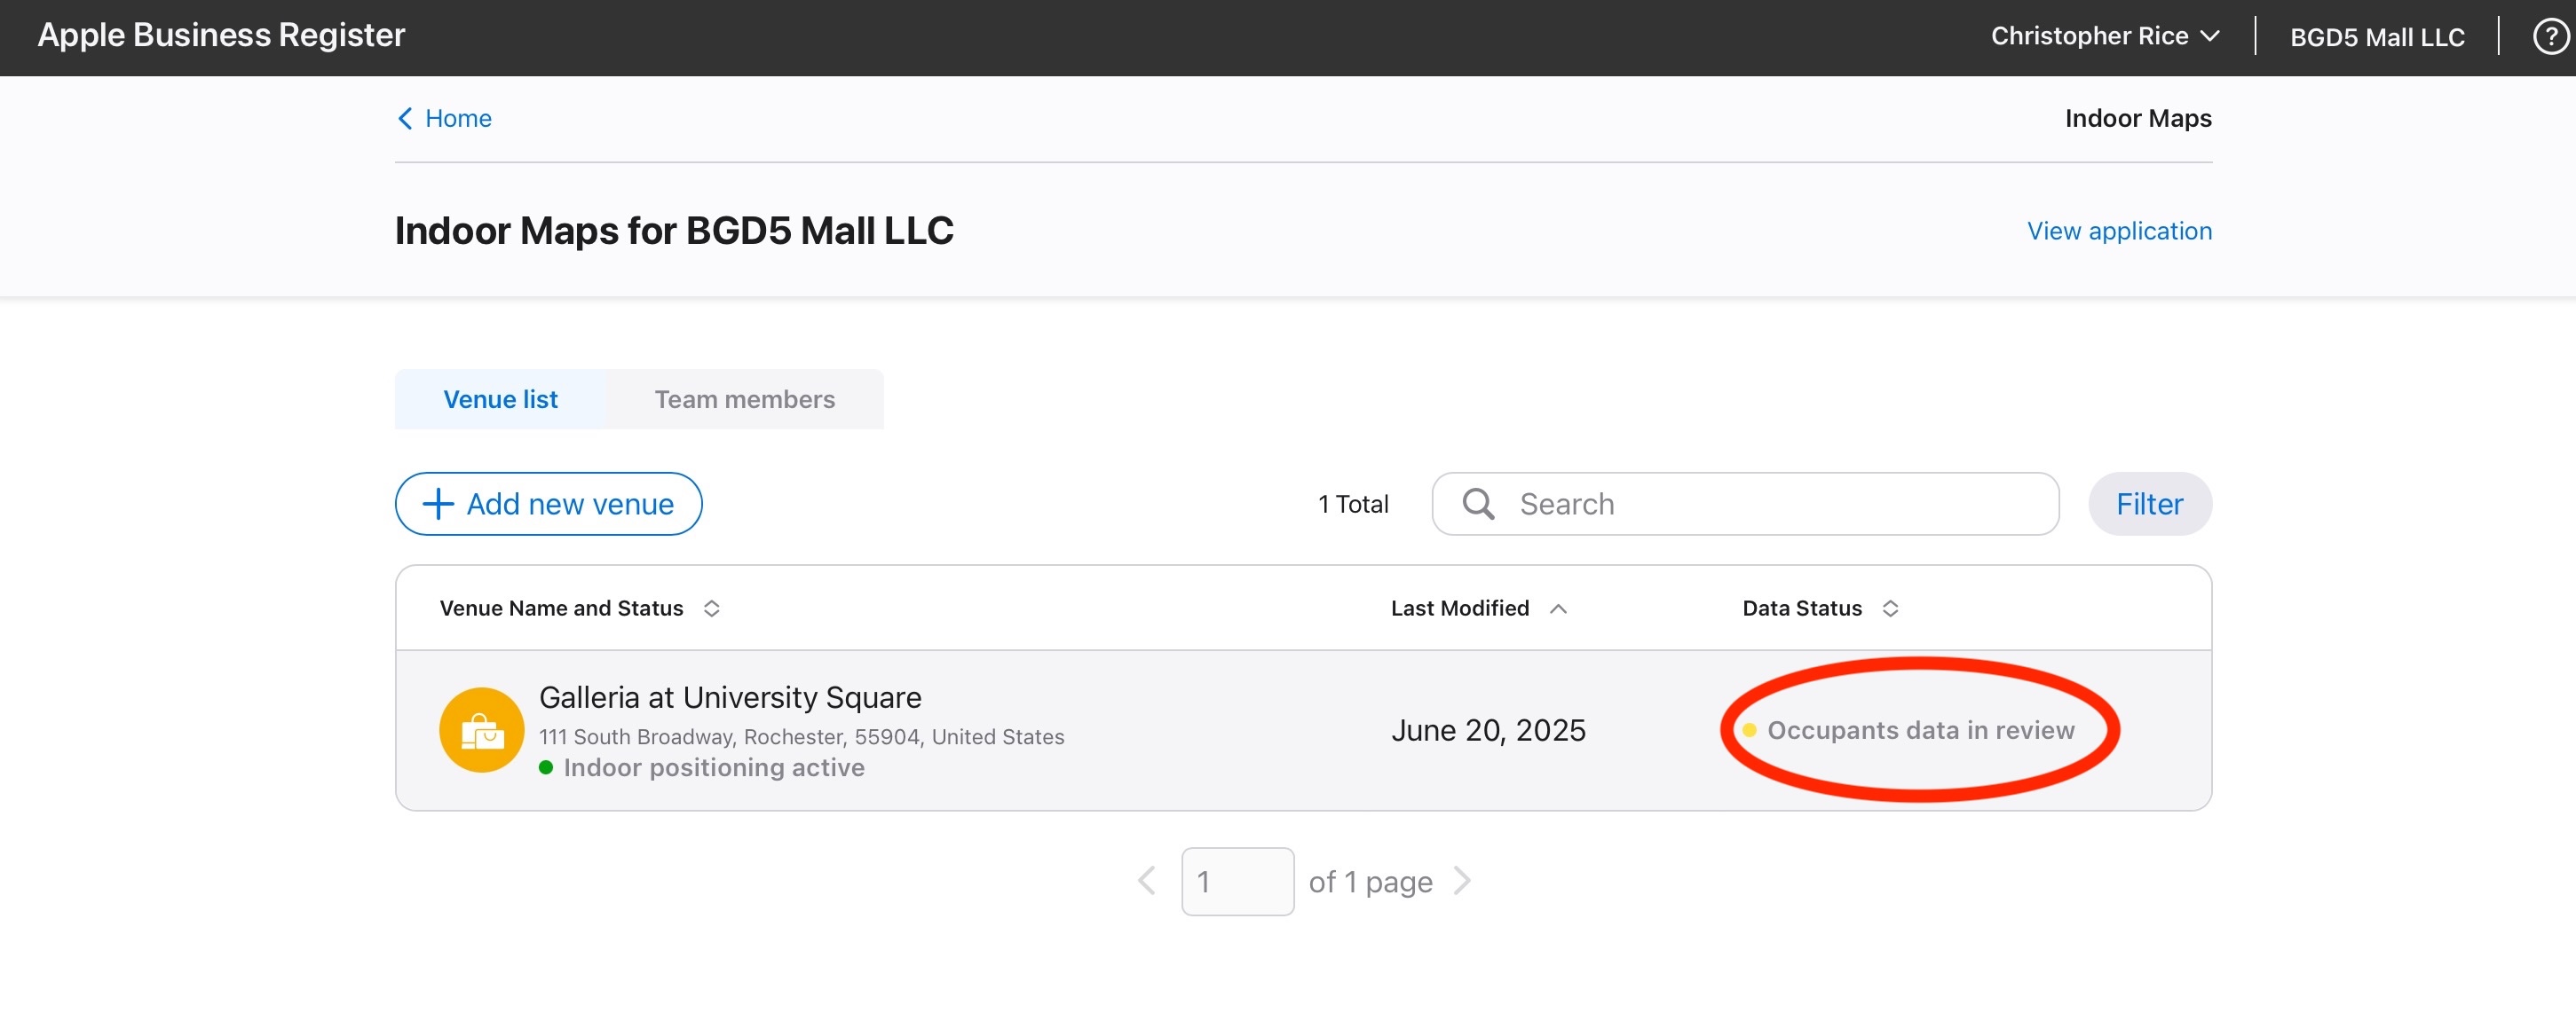Open the Filter button
This screenshot has height=1013, width=2576.
(x=2149, y=504)
